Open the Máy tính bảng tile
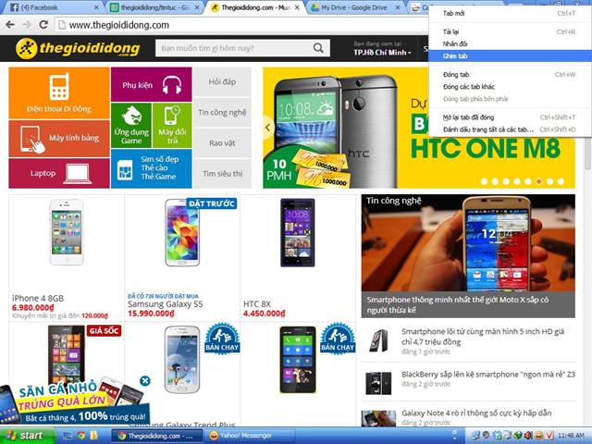Viewport: 592px width, 444px height. (x=59, y=139)
